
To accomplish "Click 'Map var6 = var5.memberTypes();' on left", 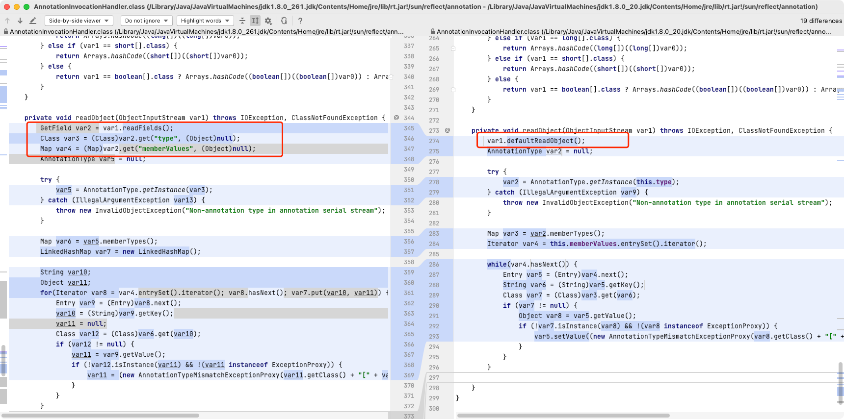I will [99, 241].
